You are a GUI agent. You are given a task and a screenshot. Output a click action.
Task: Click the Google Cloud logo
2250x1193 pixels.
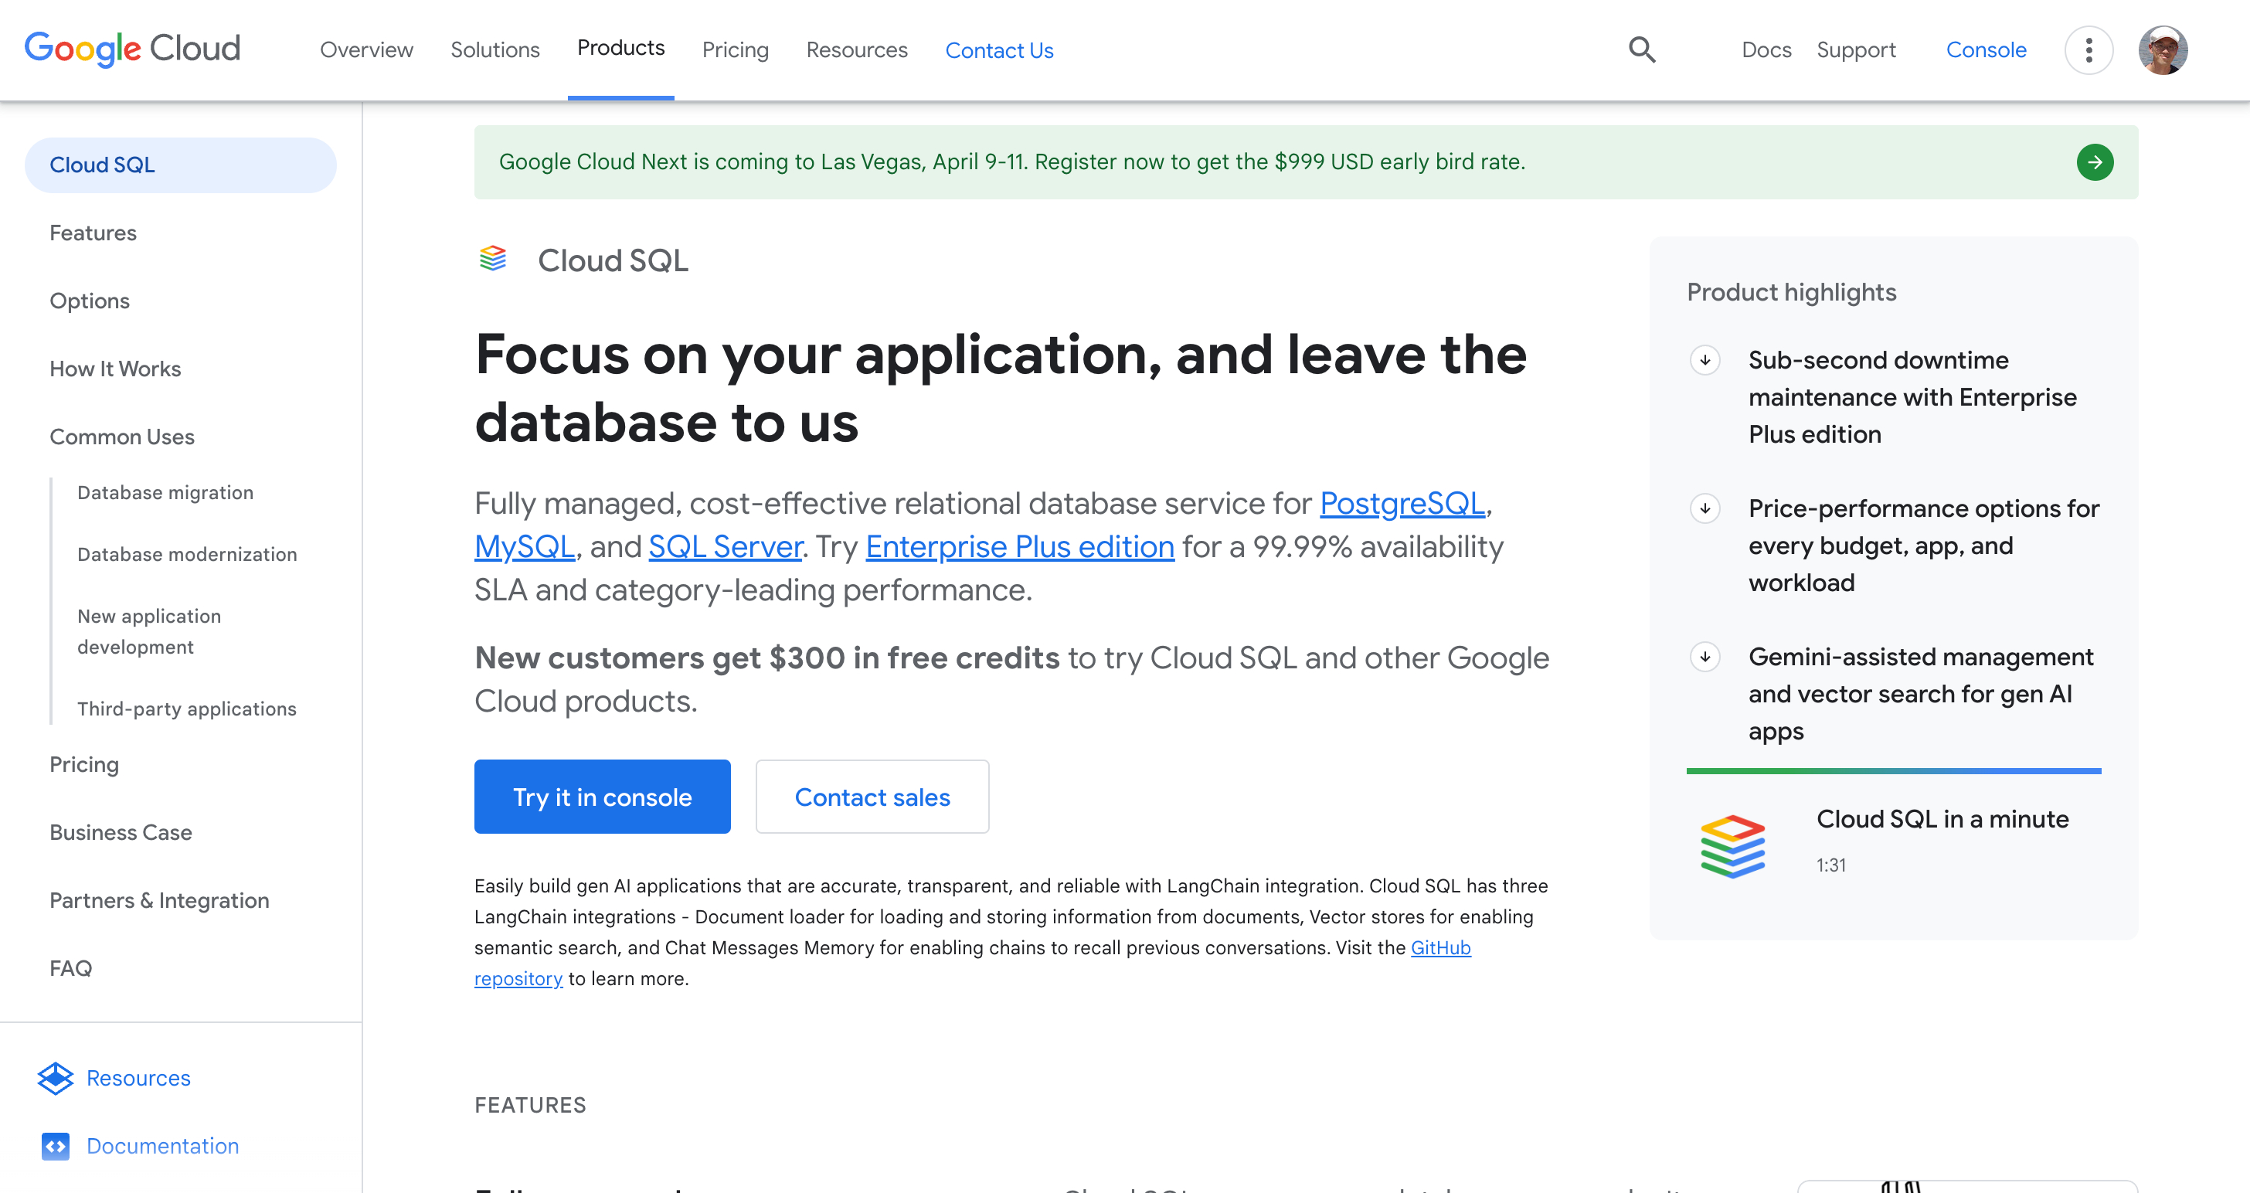coord(132,49)
